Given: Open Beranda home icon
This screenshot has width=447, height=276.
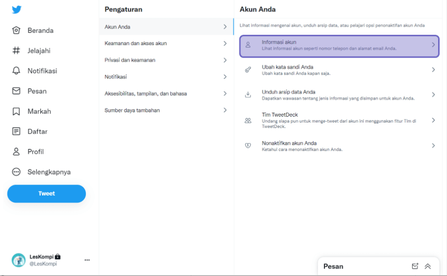Looking at the screenshot, I should 16,30.
